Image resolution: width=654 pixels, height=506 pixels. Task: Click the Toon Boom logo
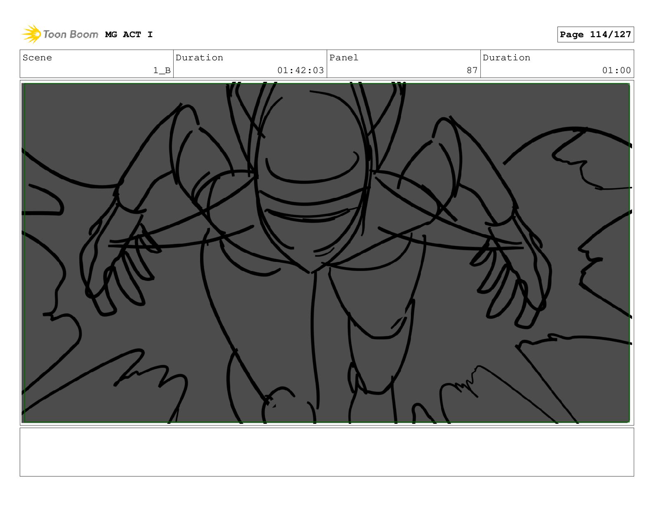click(60, 34)
